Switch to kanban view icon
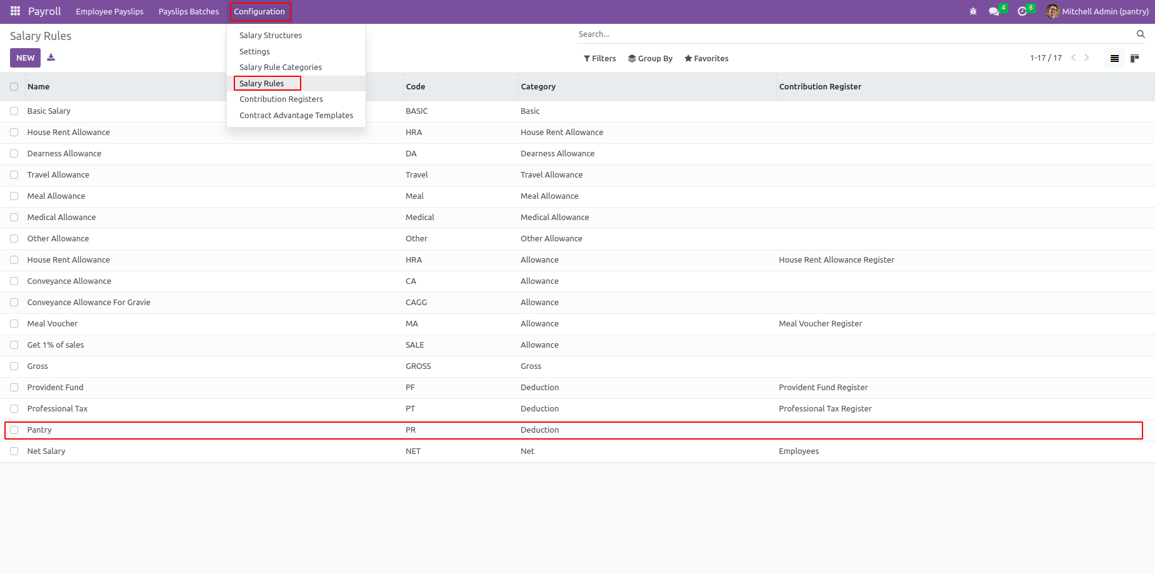The height and width of the screenshot is (574, 1155). click(x=1135, y=58)
